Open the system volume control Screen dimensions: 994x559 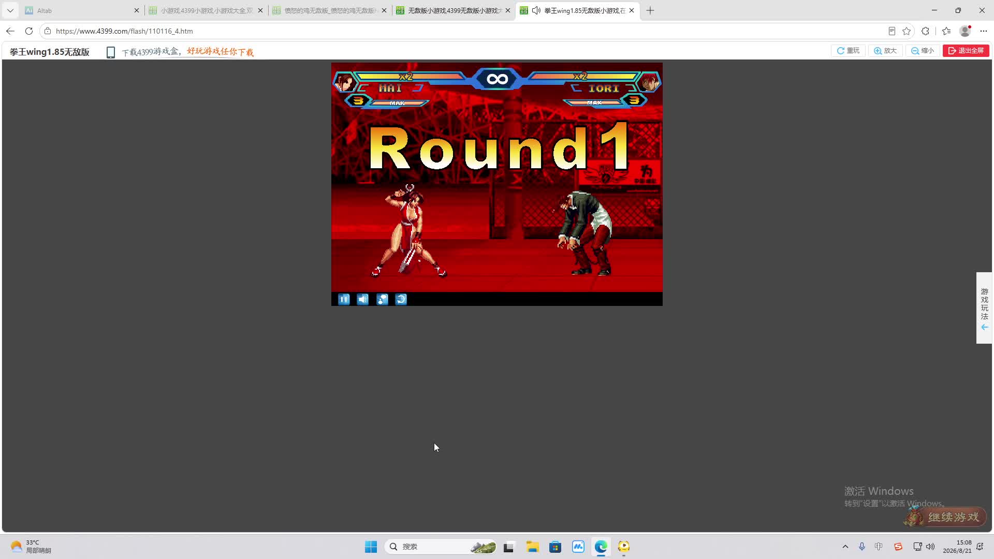930,547
